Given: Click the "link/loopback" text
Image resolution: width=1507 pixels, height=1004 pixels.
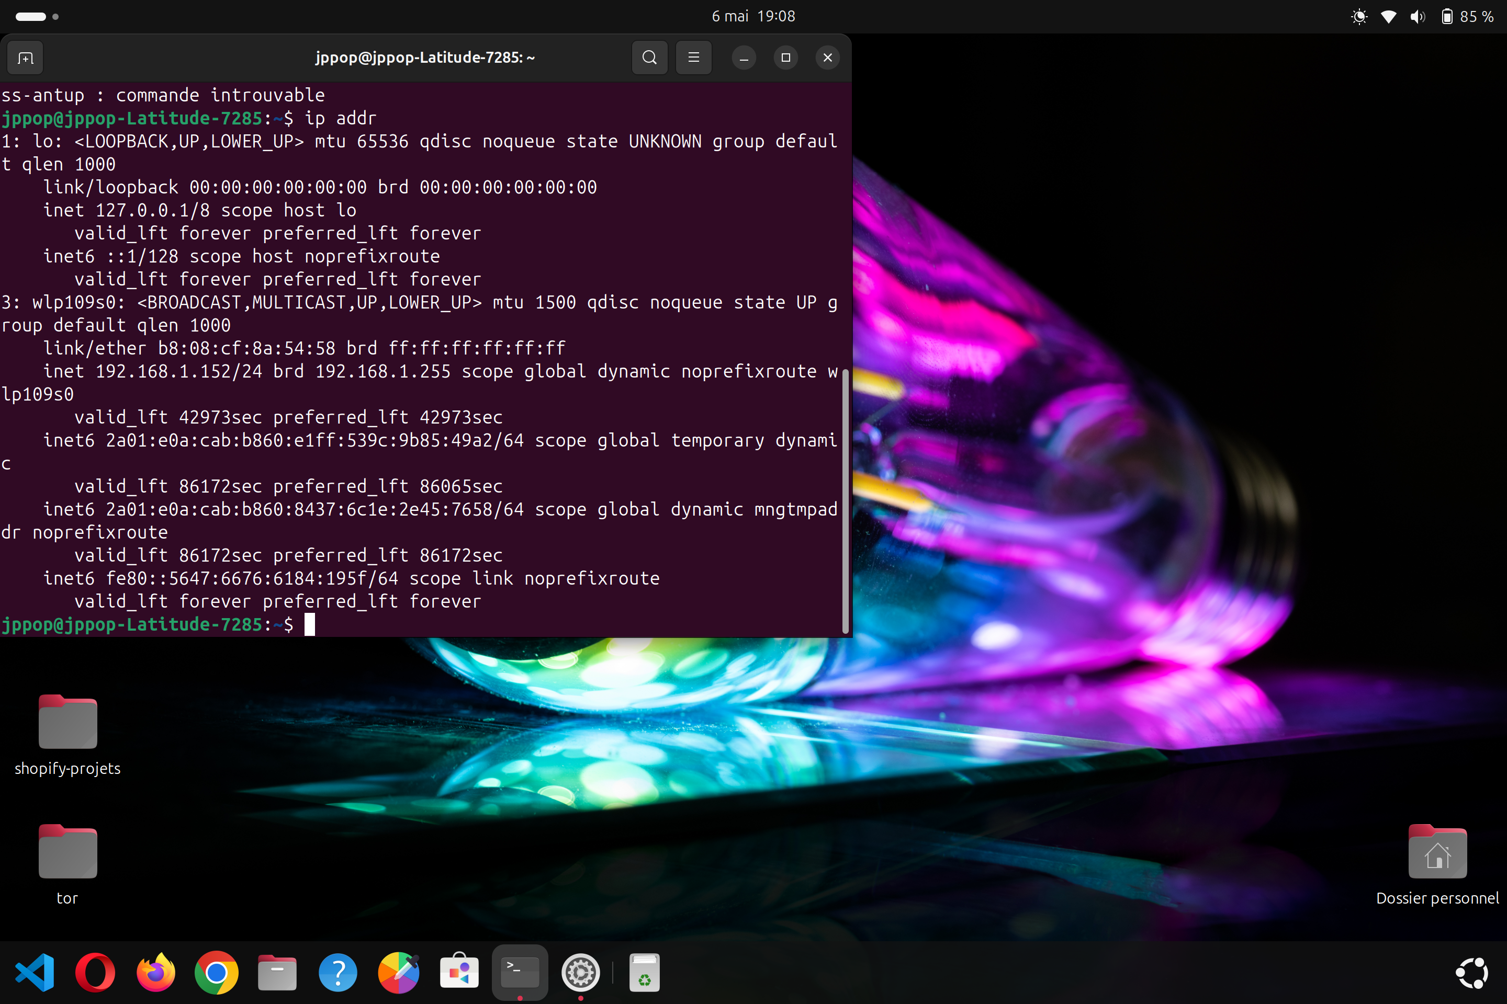Looking at the screenshot, I should 111,188.
